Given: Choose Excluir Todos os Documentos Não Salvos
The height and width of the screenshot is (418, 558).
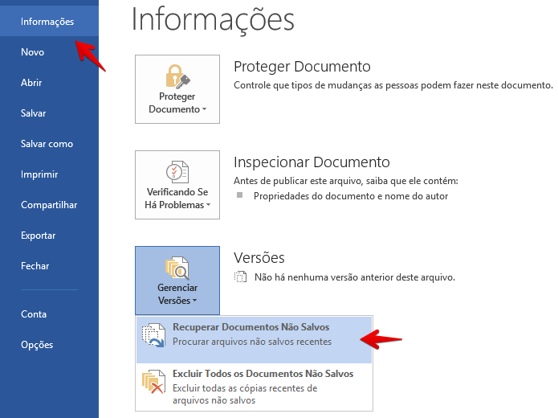Looking at the screenshot, I should [263, 381].
